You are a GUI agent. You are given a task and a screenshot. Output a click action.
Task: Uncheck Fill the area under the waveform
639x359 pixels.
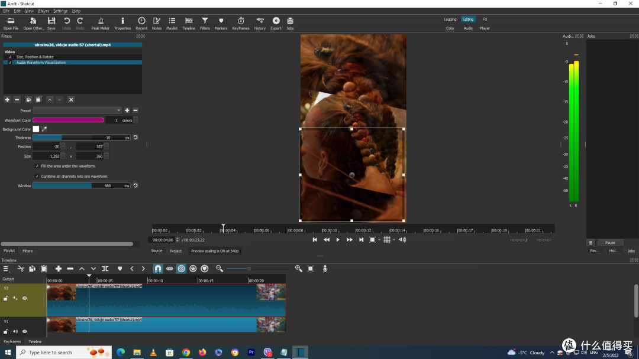click(37, 166)
